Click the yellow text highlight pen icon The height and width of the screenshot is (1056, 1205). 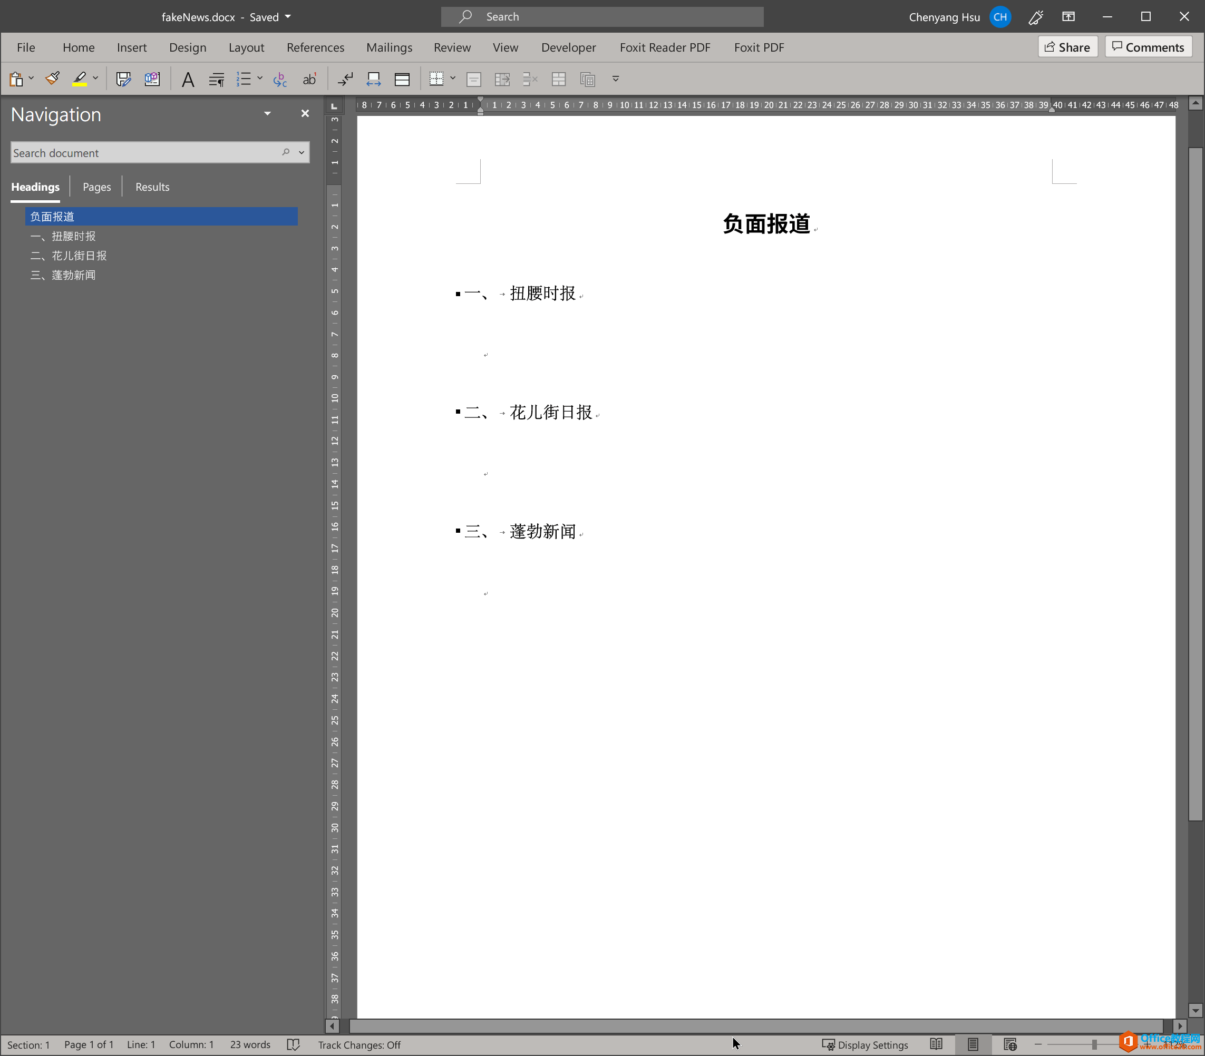80,79
